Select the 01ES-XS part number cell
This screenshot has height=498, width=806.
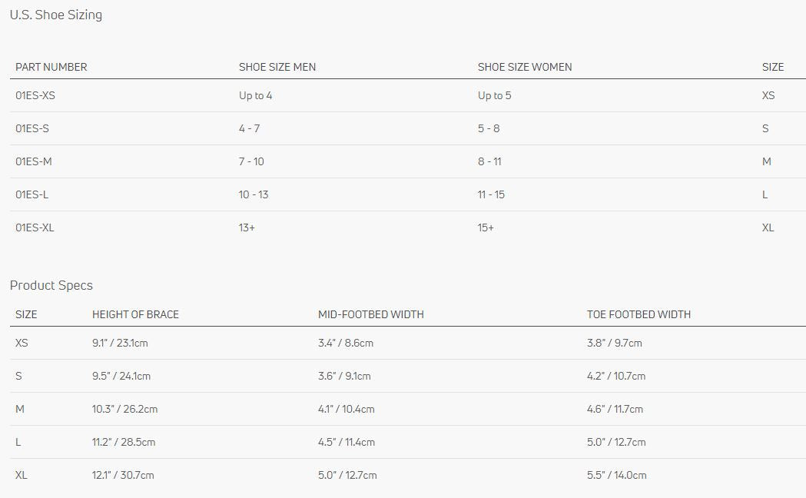pyautogui.click(x=35, y=96)
